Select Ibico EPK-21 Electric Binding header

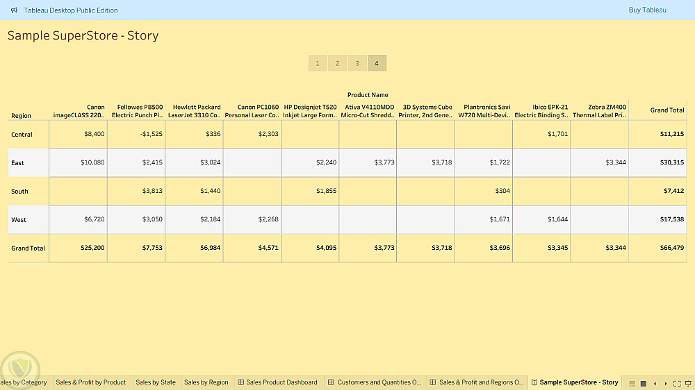(x=541, y=110)
